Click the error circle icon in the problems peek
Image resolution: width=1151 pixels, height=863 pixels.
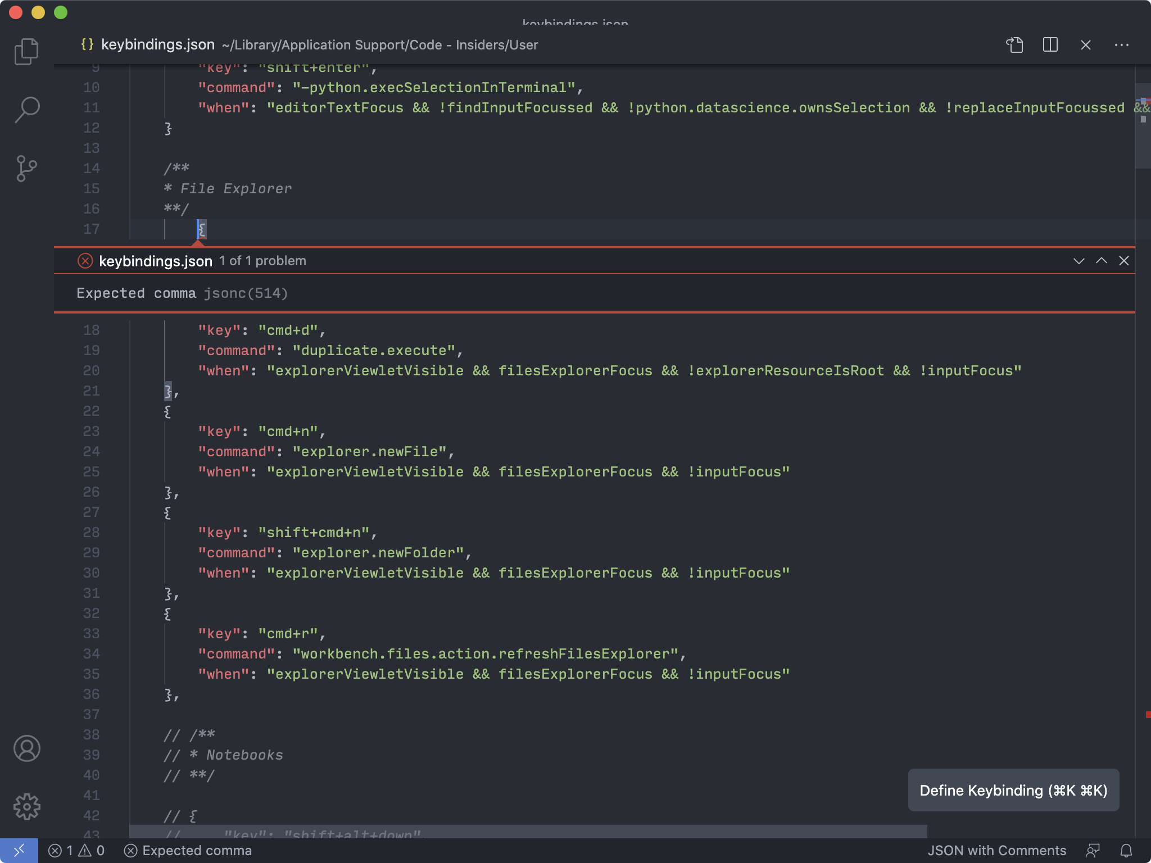click(85, 260)
